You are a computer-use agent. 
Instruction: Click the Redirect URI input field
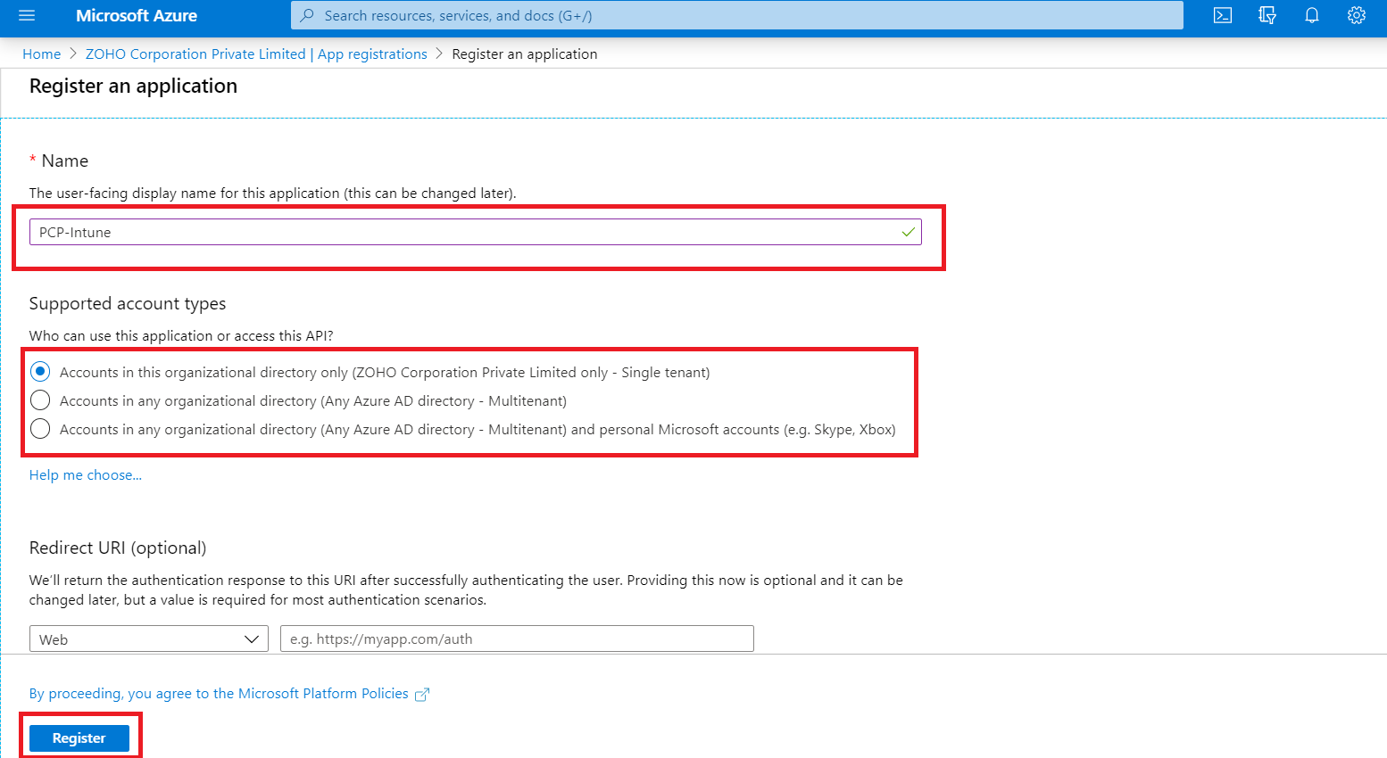coord(516,638)
